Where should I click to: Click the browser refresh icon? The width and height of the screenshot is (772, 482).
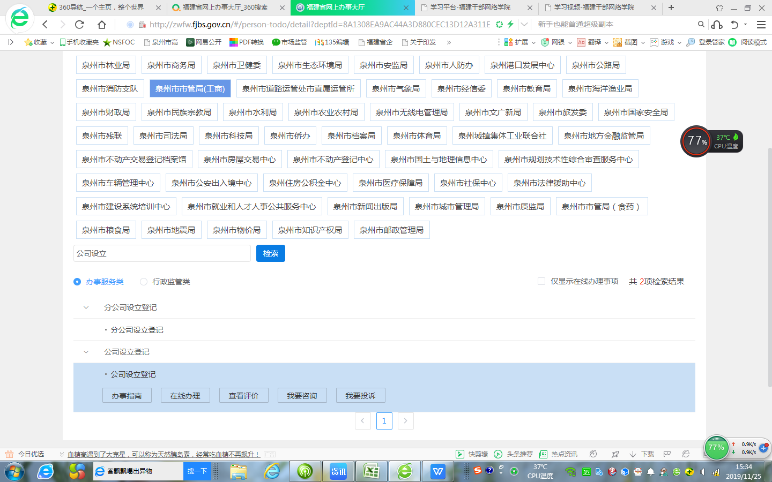(79, 25)
